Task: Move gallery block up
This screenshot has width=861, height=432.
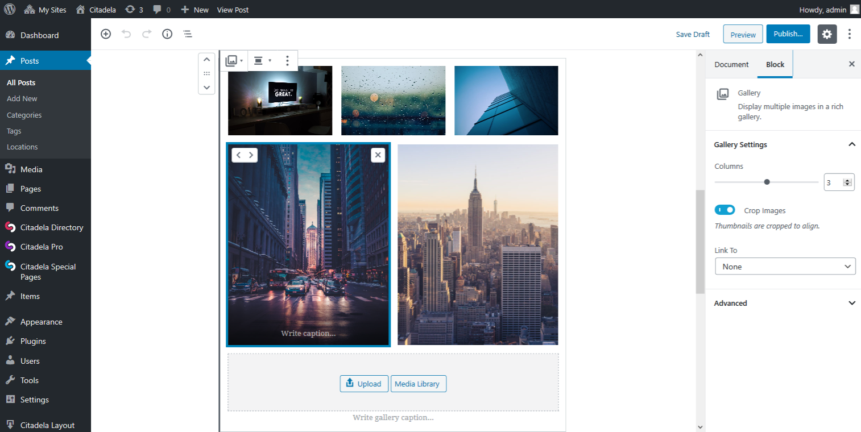Action: (206, 59)
